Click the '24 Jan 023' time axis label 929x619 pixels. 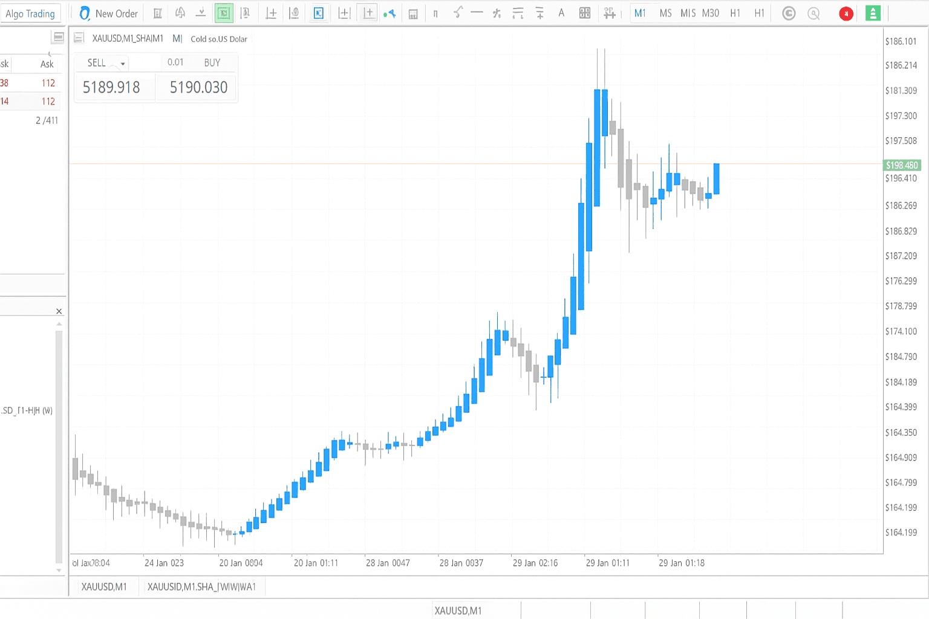164,563
